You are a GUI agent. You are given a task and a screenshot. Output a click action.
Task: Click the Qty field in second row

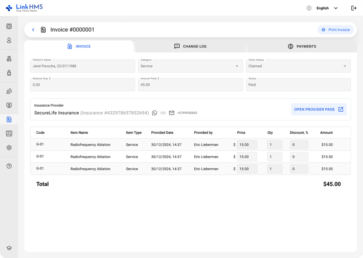tap(275, 157)
